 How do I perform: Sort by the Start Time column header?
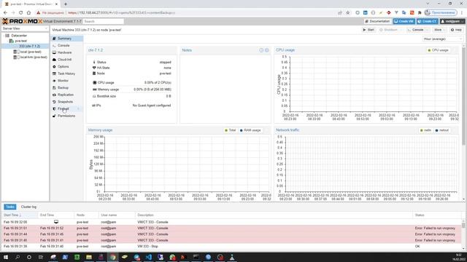19,215
